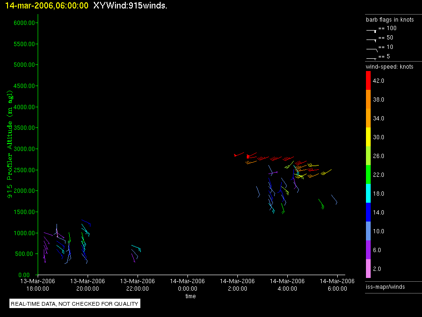Click the 5500.00 altitude tick label
This screenshot has height=317, width=422.
point(24,44)
